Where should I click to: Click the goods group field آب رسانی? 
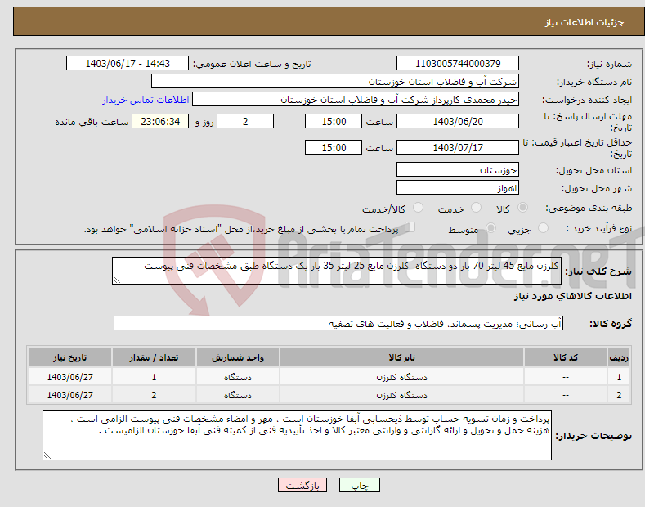(x=338, y=324)
